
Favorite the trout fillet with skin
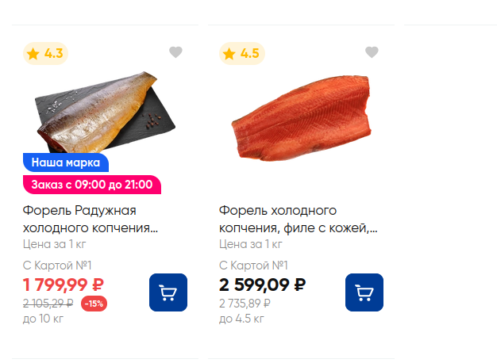tap(372, 52)
